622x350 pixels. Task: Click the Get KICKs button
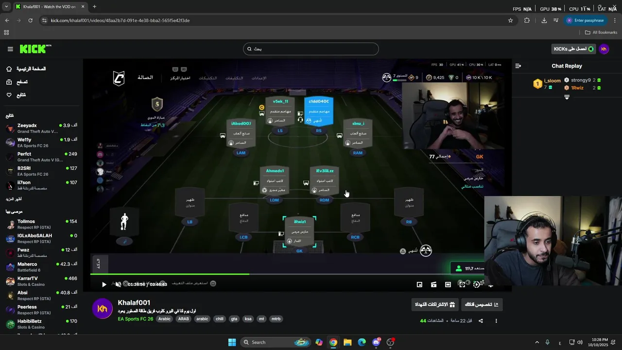573,49
